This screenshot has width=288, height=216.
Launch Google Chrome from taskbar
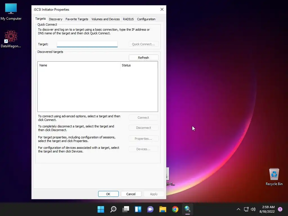tap(175, 209)
